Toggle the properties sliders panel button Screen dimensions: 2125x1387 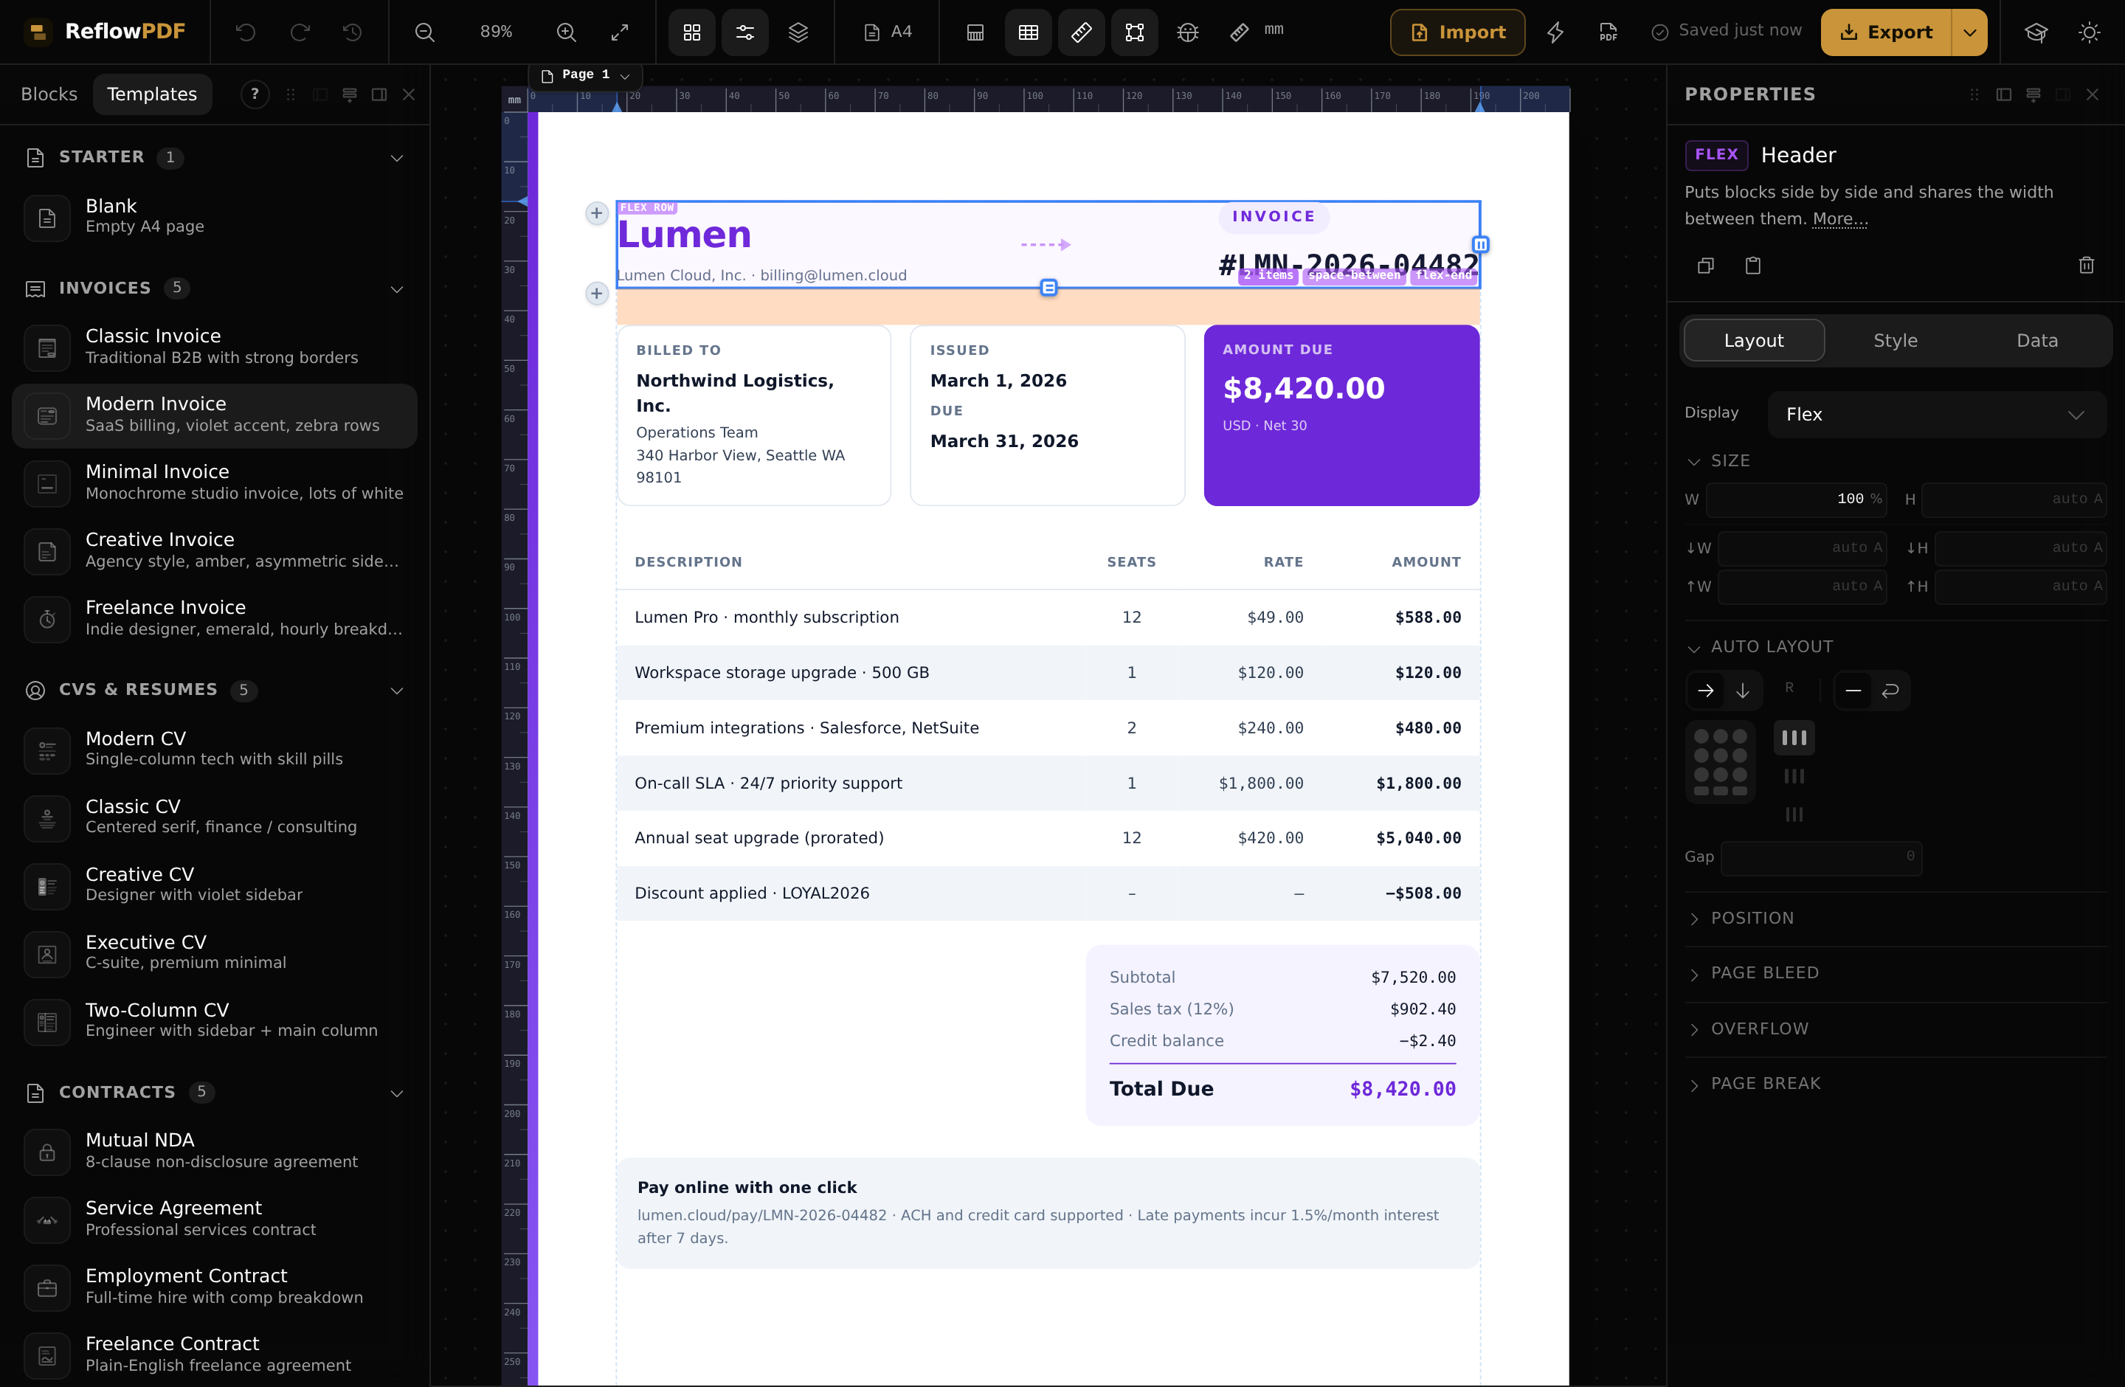[x=744, y=33]
